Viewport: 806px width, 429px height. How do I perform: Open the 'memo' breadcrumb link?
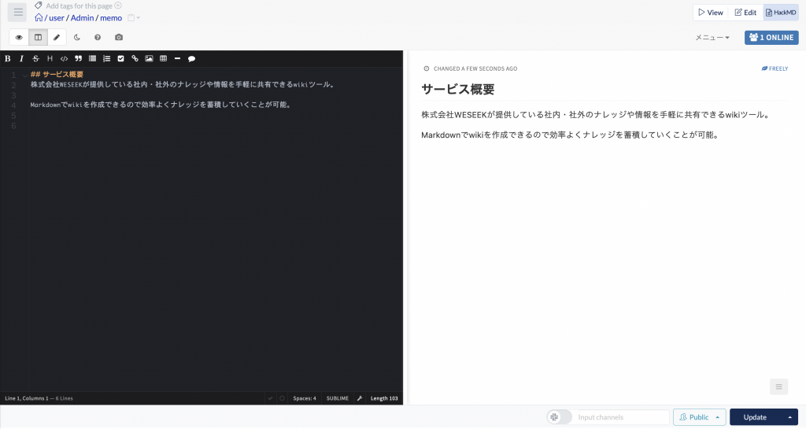111,18
